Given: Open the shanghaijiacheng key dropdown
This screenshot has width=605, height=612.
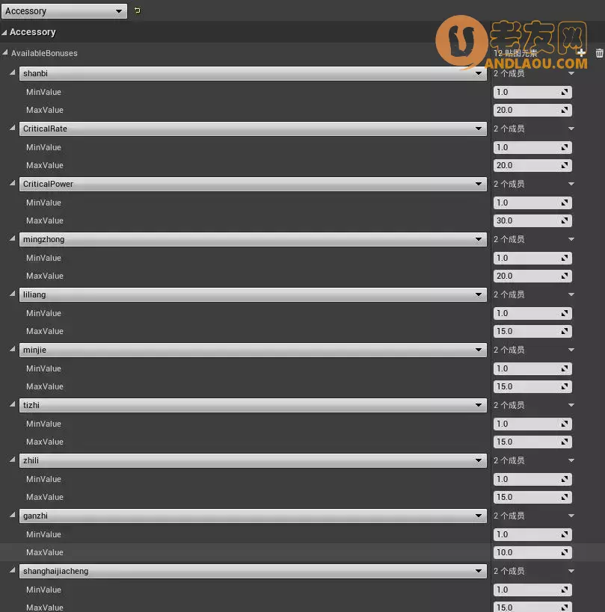Looking at the screenshot, I should 479,571.
